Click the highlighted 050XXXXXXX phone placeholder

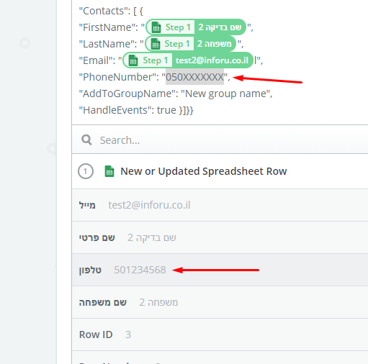[x=194, y=77]
